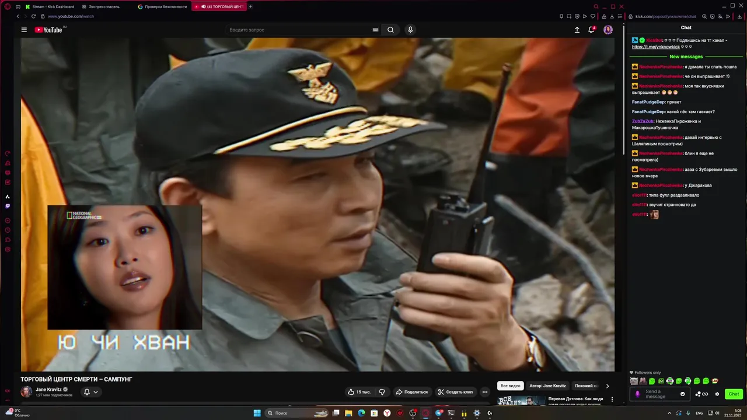Open the Opera tab search magnifier
Screen dimensions: 747x420
[595, 6]
